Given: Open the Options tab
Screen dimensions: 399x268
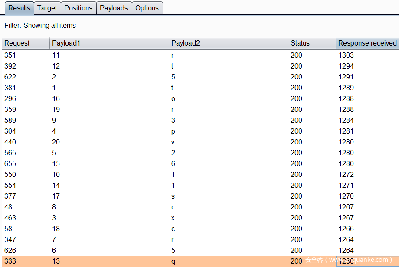Looking at the screenshot, I should pos(147,8).
